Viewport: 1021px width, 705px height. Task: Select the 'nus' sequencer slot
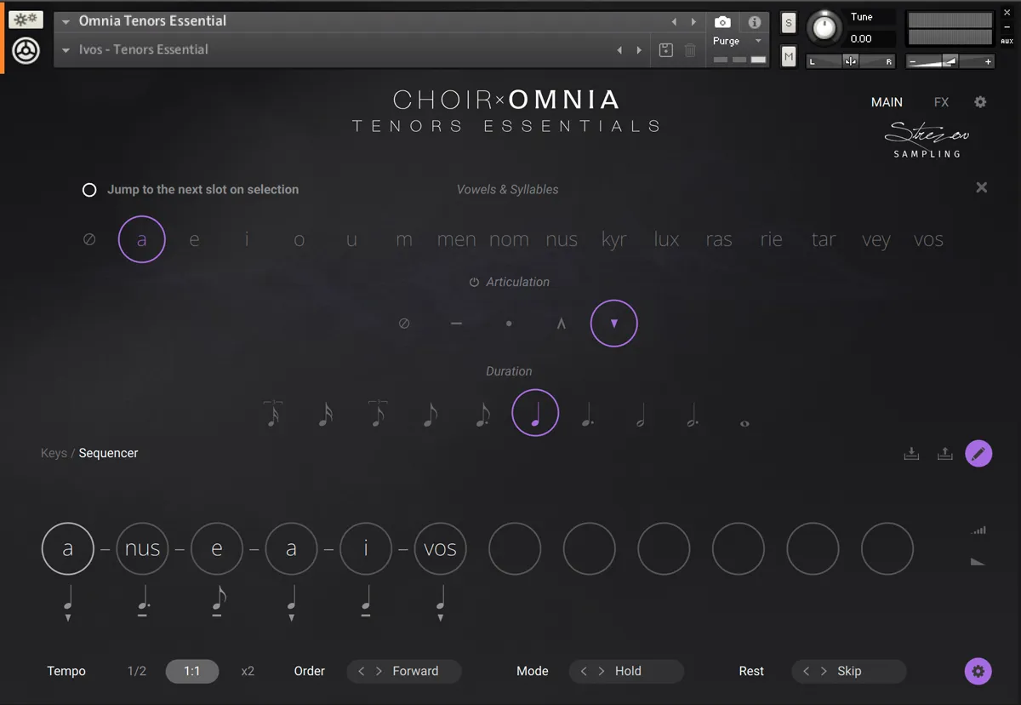point(142,548)
